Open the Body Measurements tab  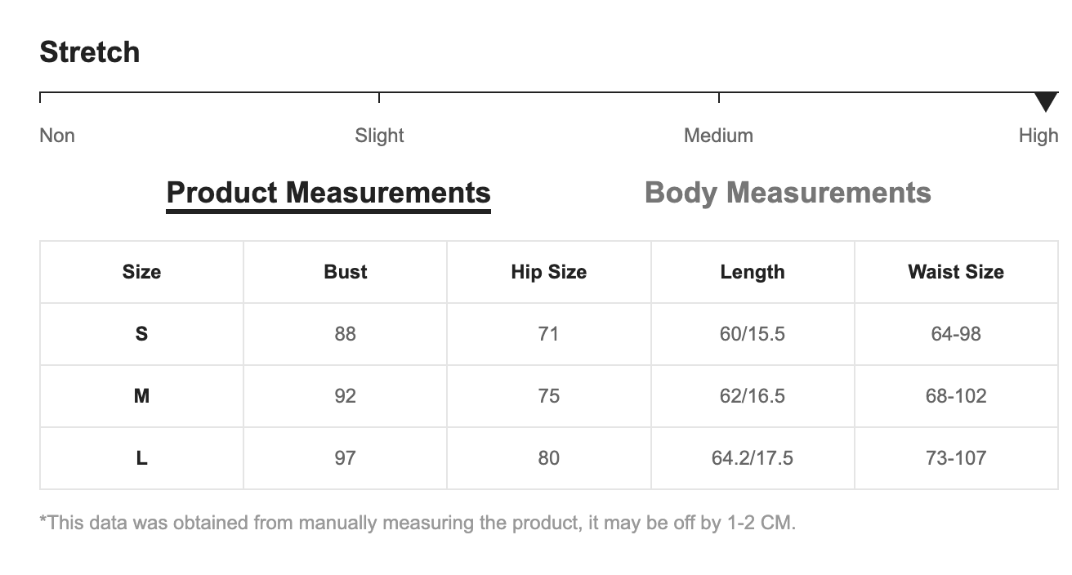(788, 193)
